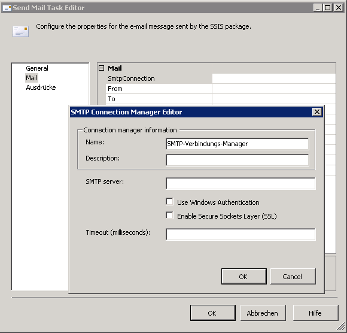Click the Abbrechen button

click(263, 313)
